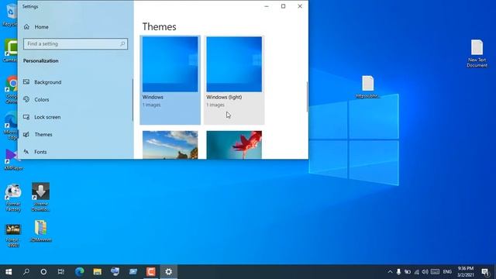496x279 pixels.
Task: Open the Action Center notifications icon
Action: 486,272
